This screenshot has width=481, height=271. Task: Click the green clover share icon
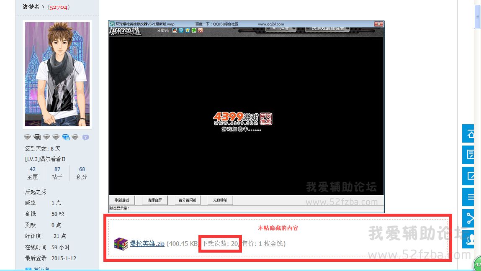coord(194,31)
